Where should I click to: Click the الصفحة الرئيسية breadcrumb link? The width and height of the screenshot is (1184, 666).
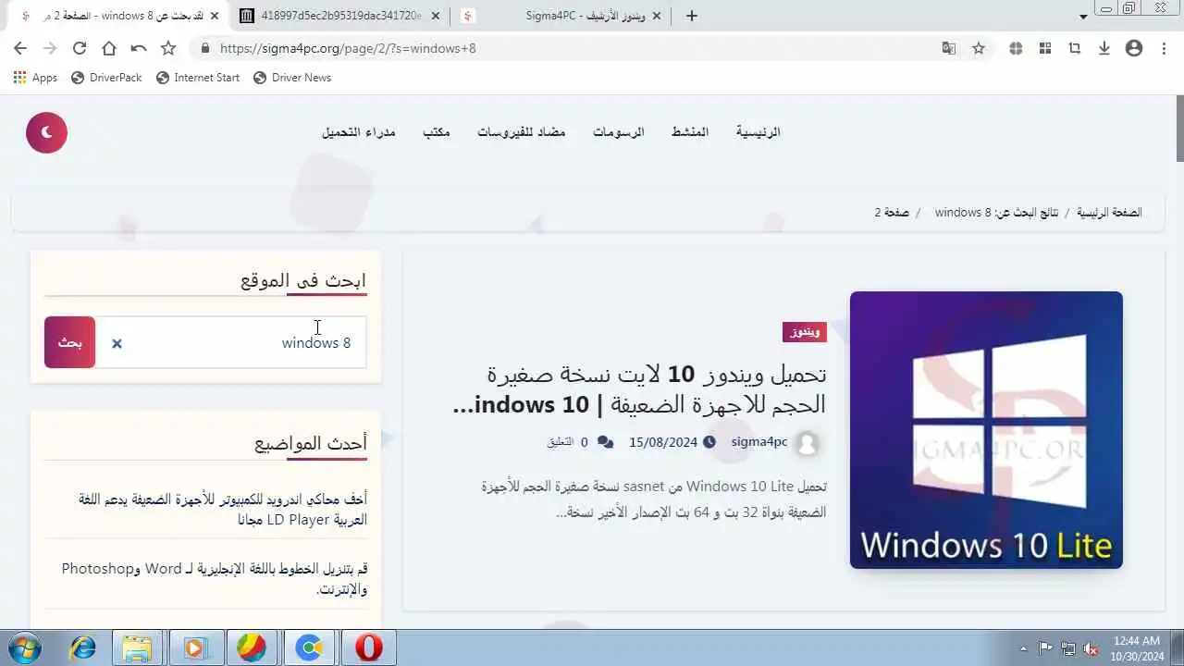1109,212
